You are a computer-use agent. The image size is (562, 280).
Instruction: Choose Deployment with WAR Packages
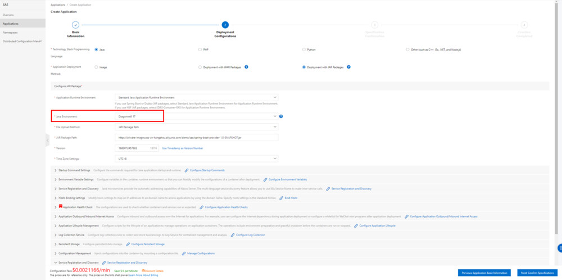[200, 67]
